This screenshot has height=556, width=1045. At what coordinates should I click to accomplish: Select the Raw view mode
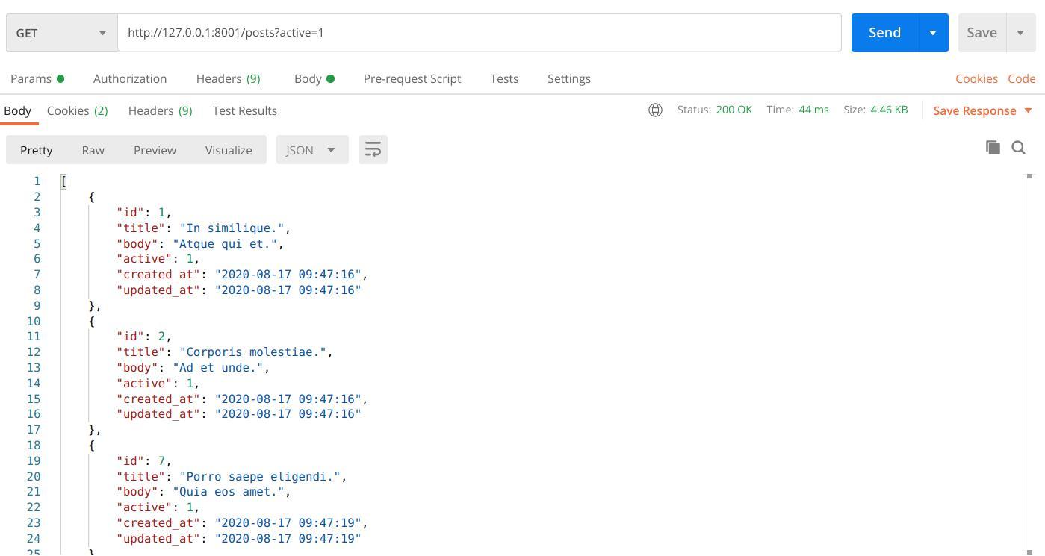pos(93,150)
